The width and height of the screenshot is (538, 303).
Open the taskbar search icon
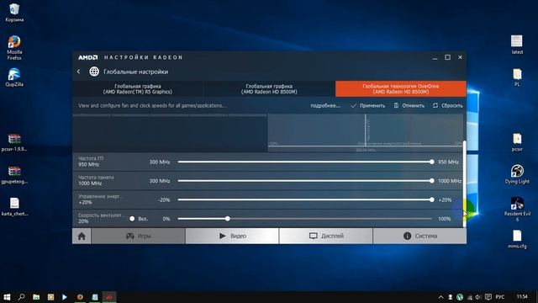(22, 297)
